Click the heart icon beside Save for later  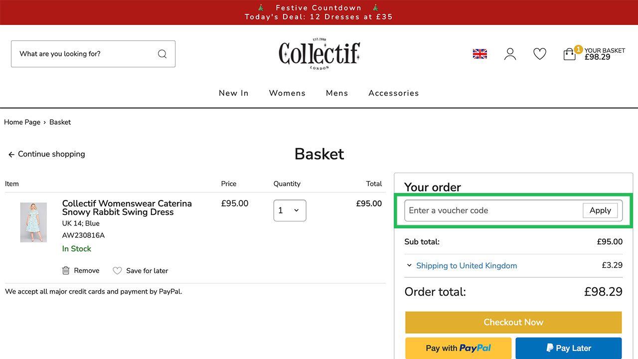117,271
